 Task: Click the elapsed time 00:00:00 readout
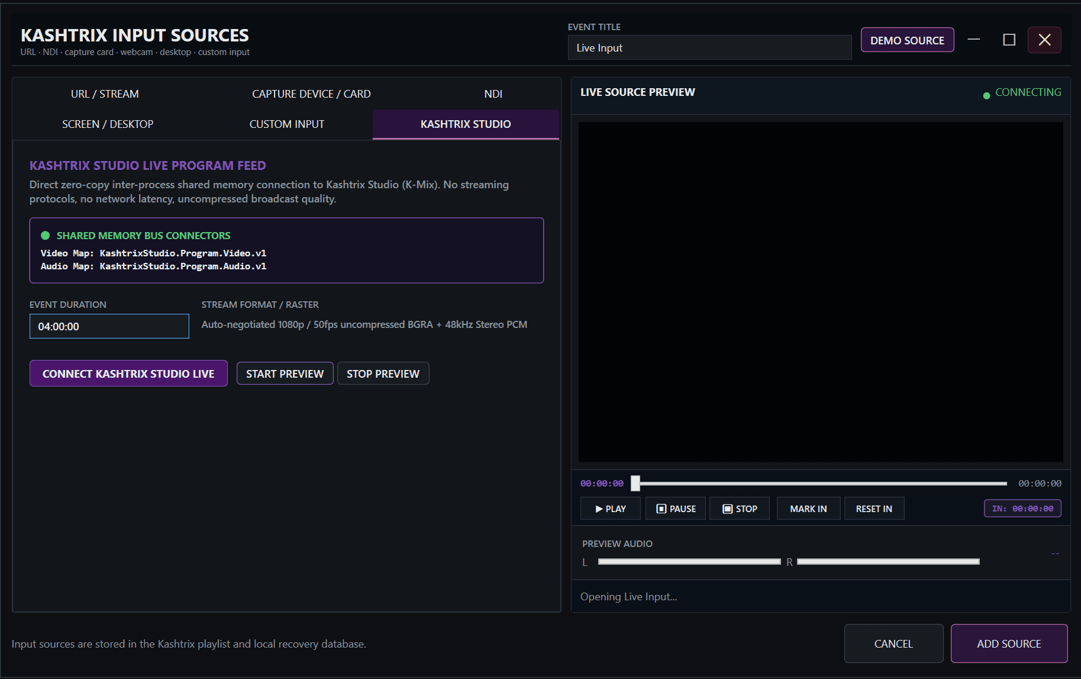(x=602, y=484)
